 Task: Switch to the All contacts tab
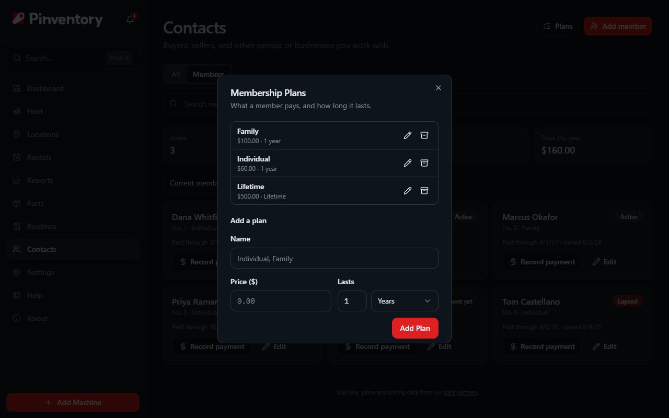coord(176,74)
